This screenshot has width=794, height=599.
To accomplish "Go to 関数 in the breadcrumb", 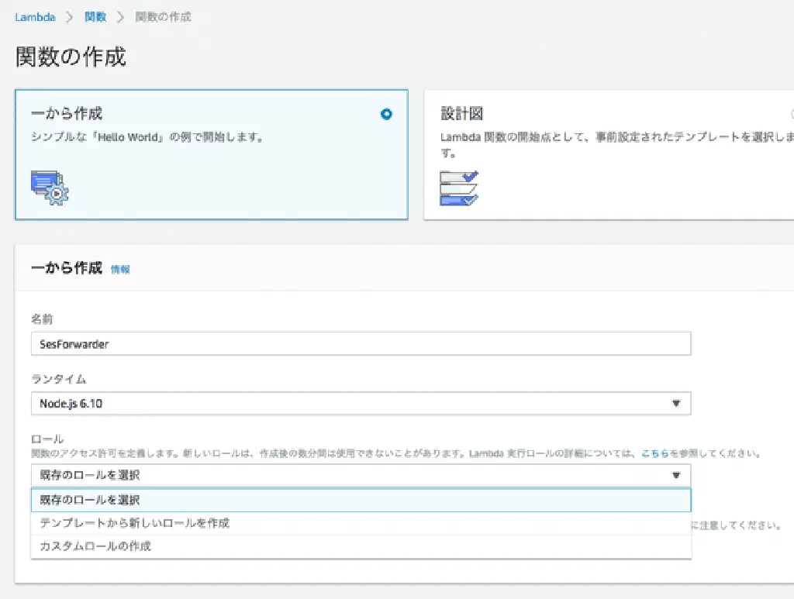I will point(95,17).
